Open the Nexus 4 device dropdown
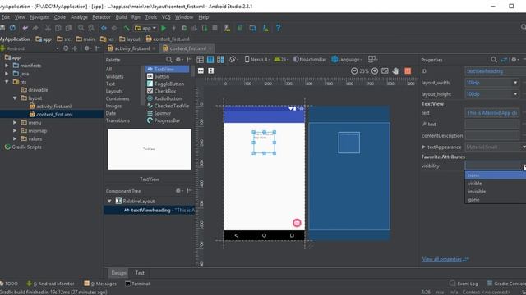526x295 pixels. point(257,60)
